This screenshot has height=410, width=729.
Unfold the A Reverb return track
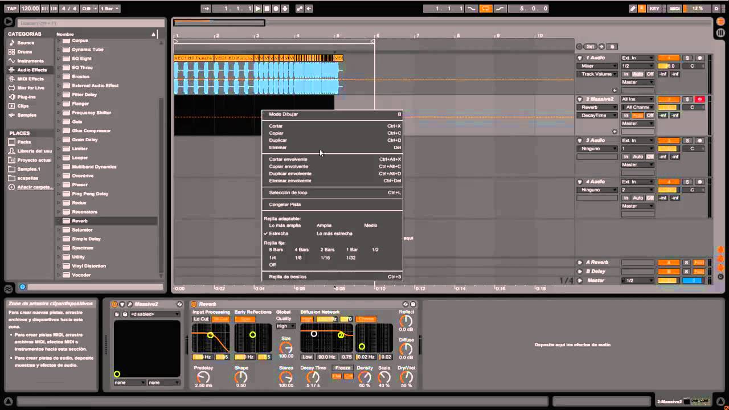click(580, 263)
